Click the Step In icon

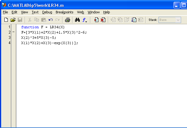pos(120,20)
